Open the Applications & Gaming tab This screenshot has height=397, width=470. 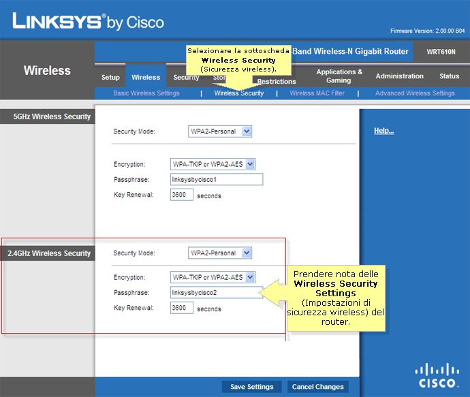pyautogui.click(x=339, y=76)
